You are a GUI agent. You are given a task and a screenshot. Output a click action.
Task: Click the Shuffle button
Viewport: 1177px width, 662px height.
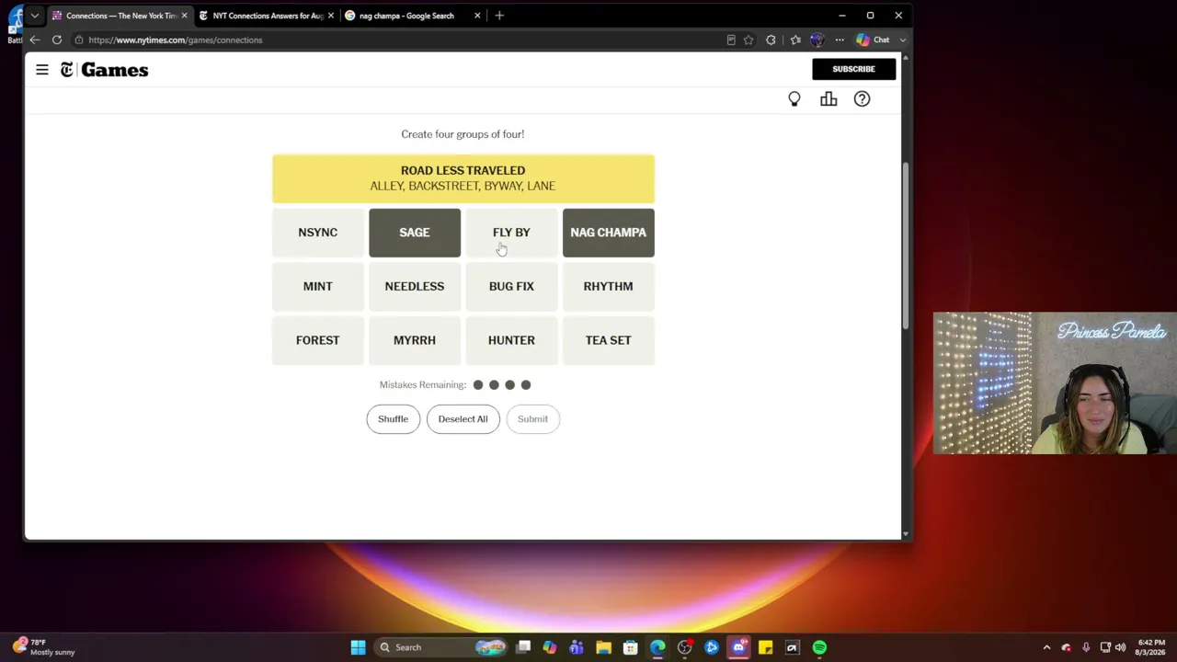(x=393, y=419)
